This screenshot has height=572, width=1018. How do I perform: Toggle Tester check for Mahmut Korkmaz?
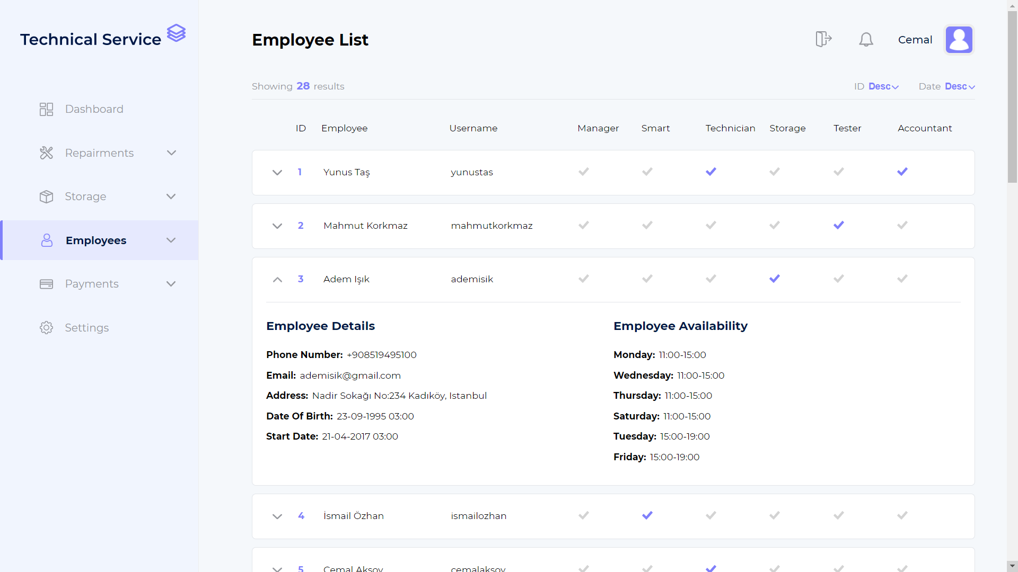[x=838, y=225]
